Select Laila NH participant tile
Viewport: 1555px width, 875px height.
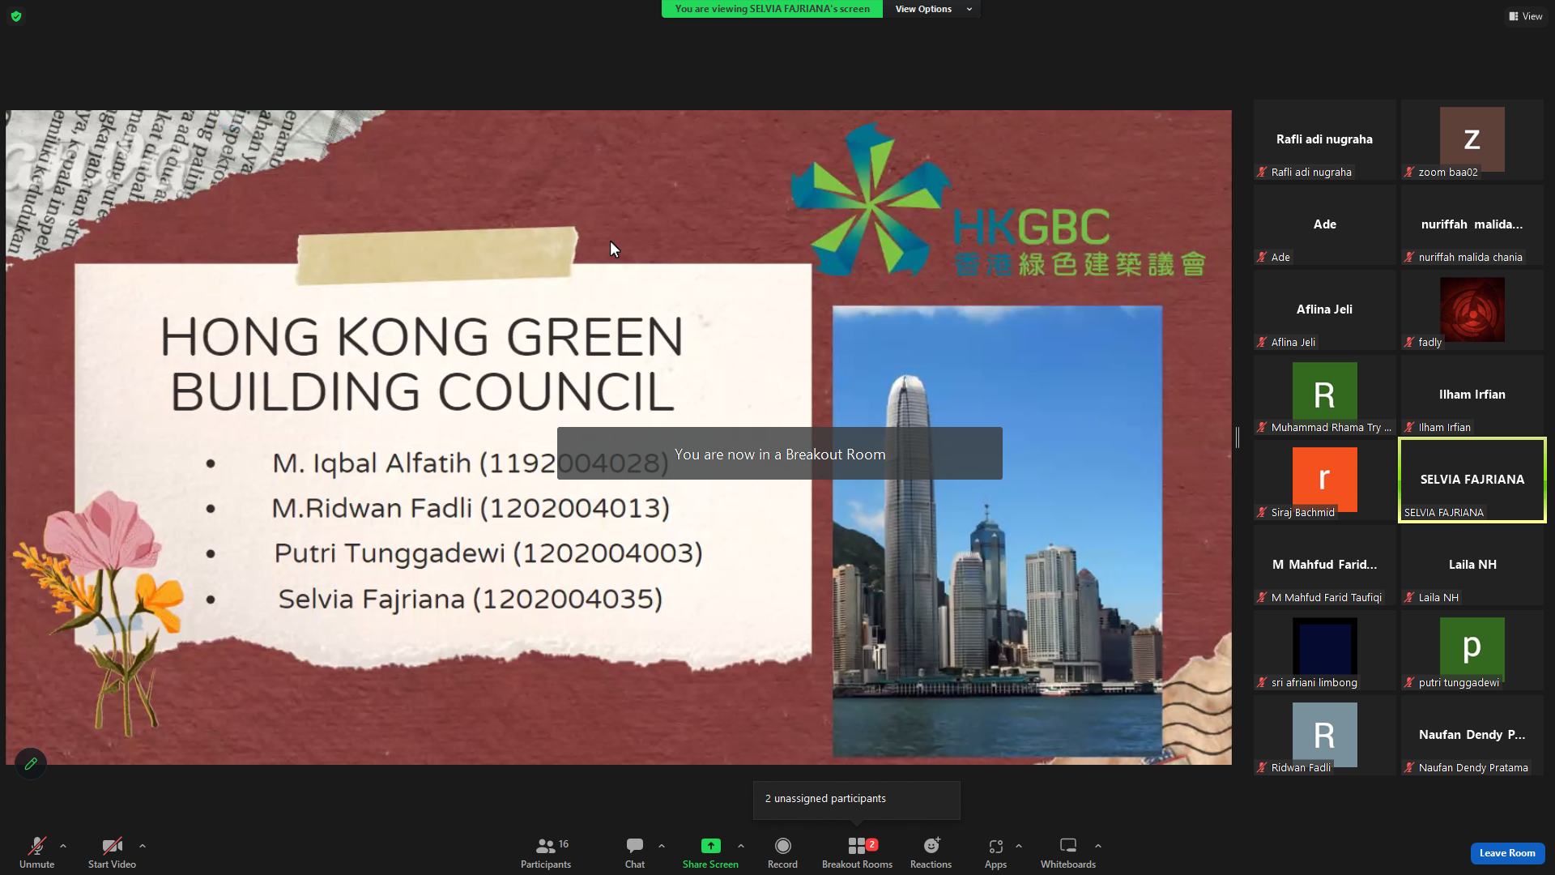coord(1472,565)
